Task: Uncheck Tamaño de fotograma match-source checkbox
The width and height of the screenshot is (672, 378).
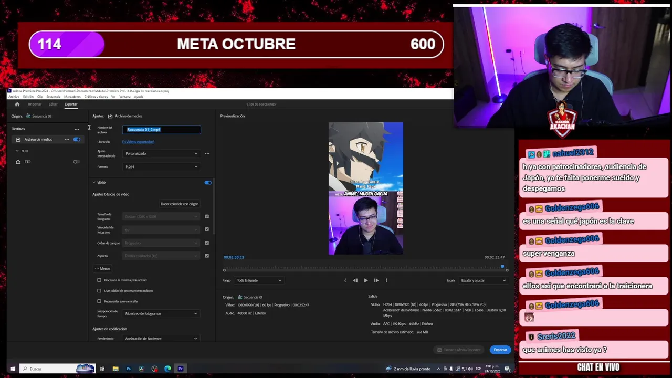Action: point(207,216)
